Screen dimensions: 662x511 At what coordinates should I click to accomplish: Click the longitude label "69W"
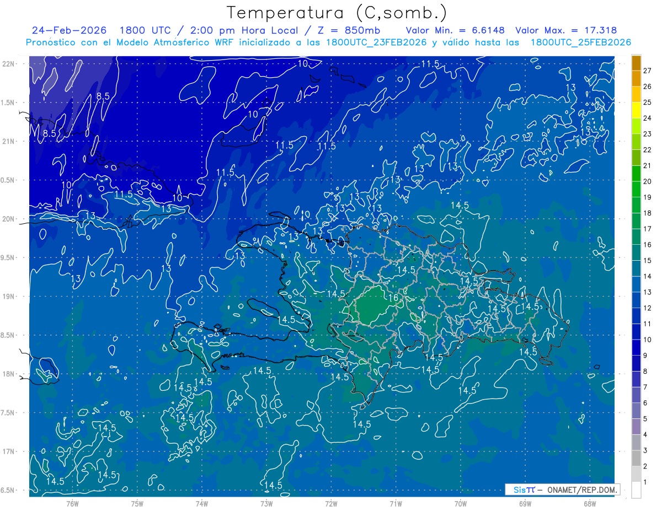[x=525, y=503]
